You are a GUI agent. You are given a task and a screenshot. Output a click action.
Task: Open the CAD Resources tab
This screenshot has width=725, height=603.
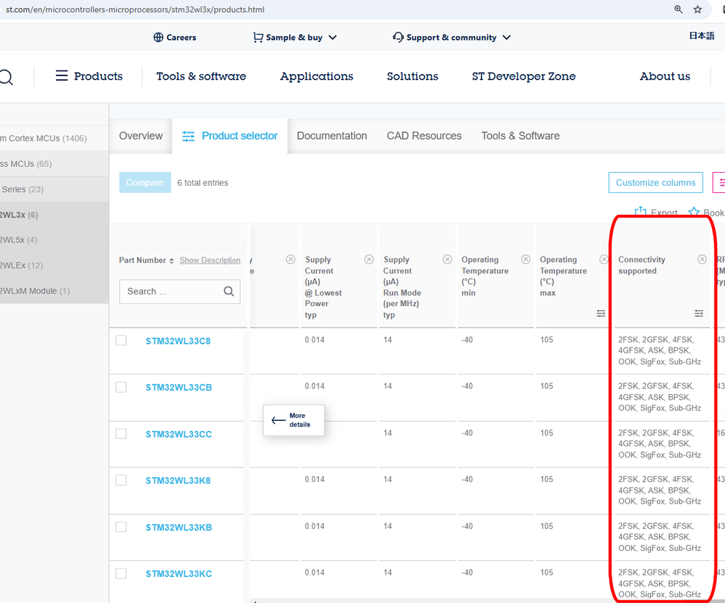click(x=424, y=136)
